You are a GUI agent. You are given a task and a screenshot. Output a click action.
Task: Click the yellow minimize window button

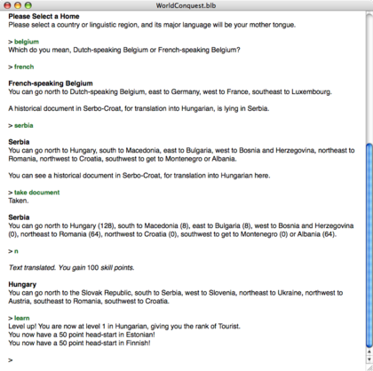tap(18, 5)
